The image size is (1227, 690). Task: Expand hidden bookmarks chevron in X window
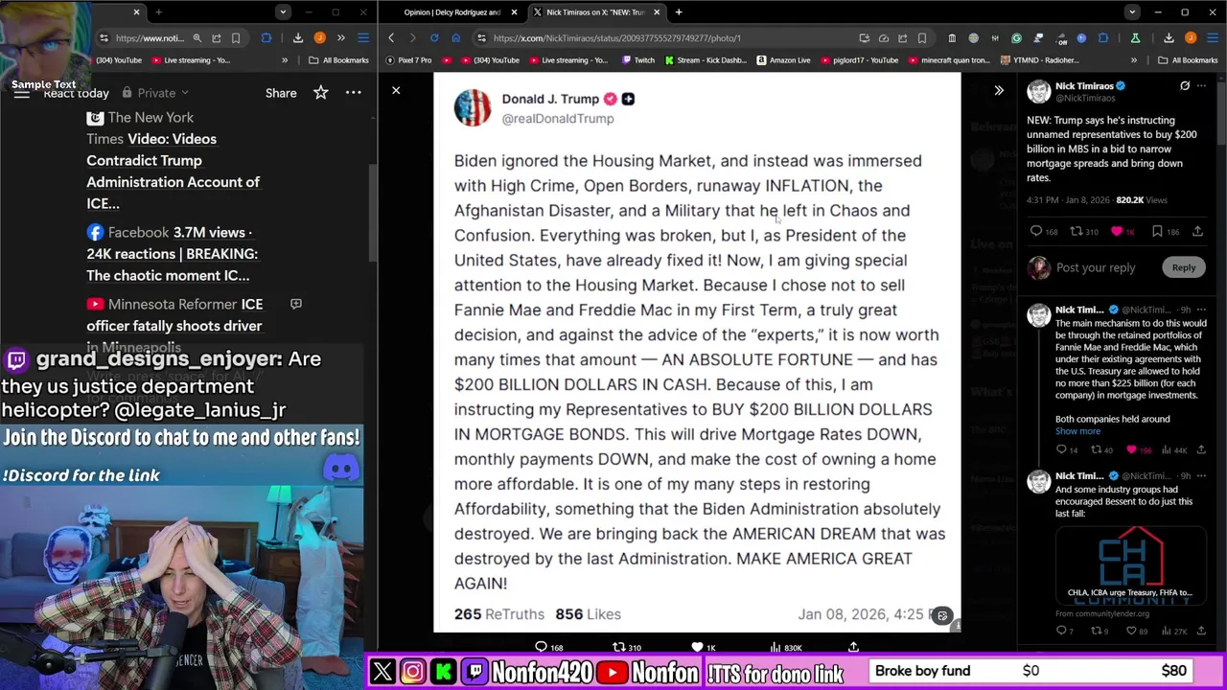pos(1134,60)
